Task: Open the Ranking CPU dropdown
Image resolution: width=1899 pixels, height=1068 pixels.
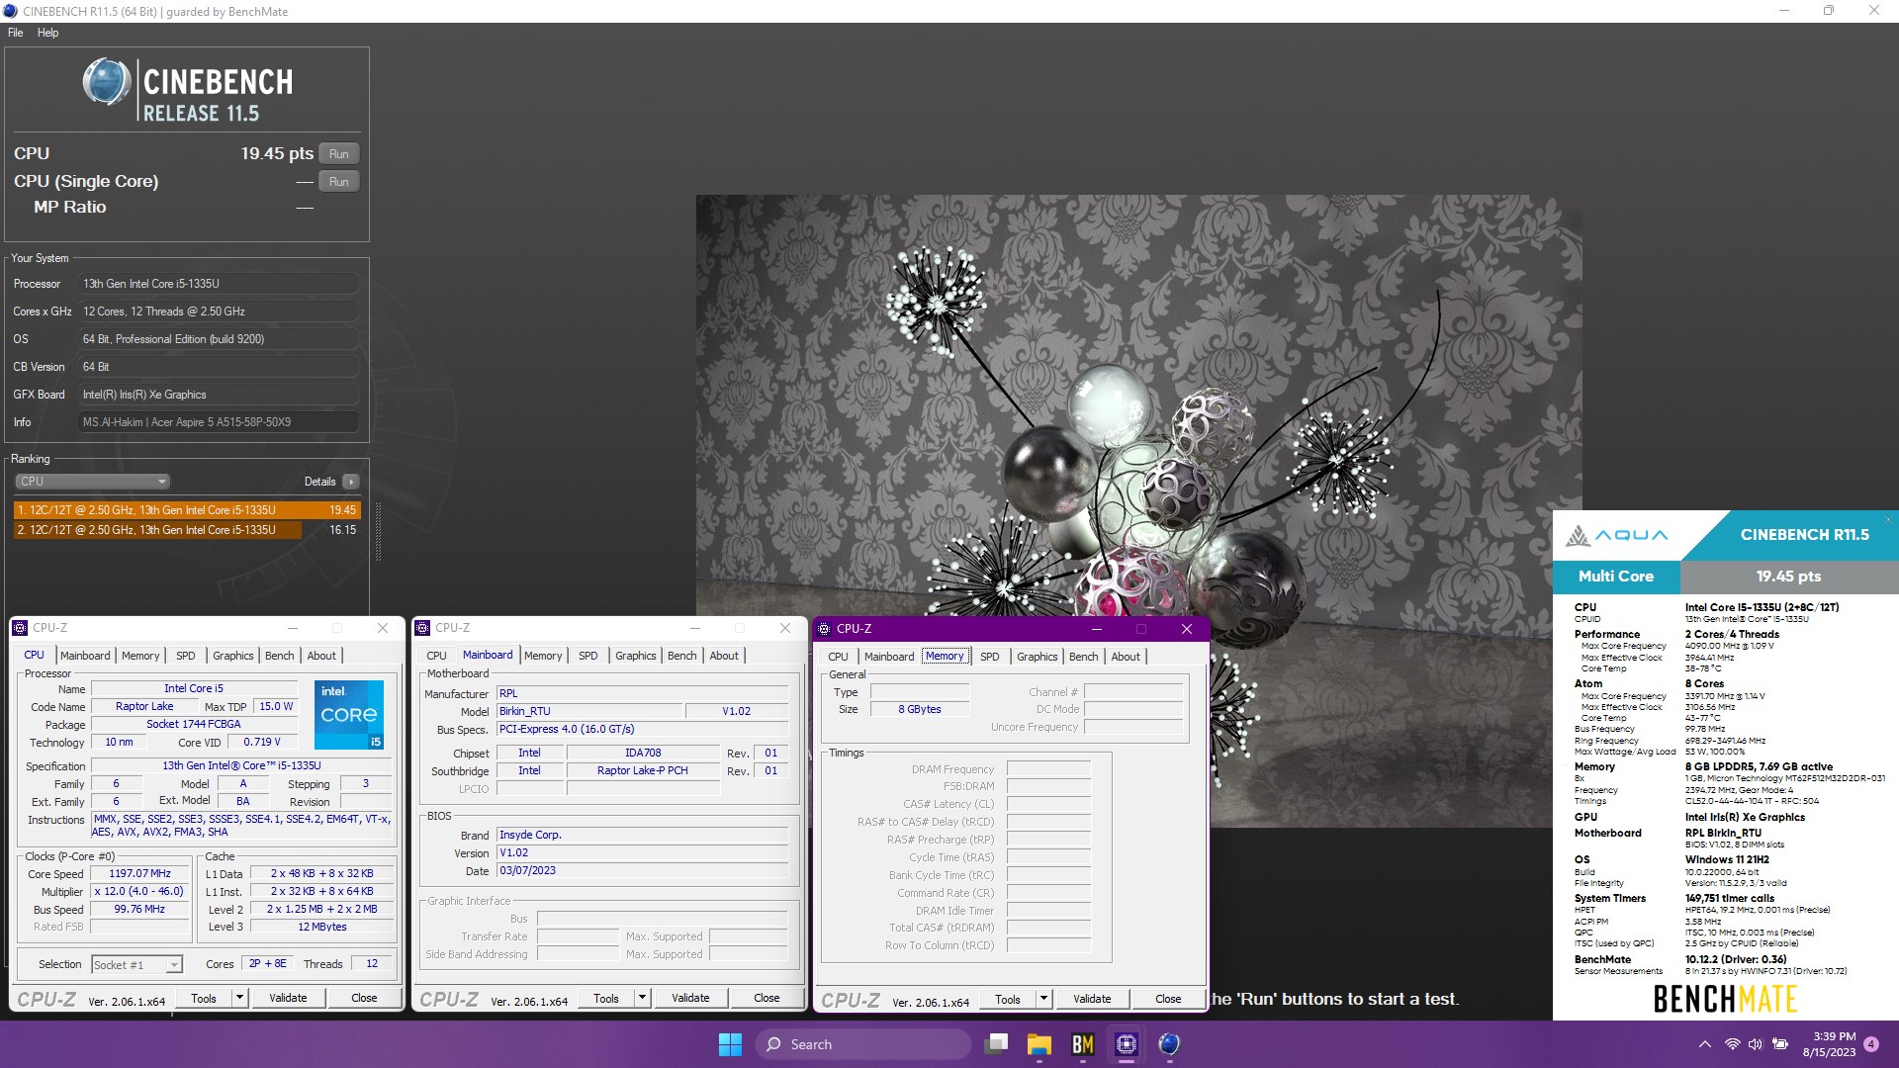Action: pyautogui.click(x=92, y=482)
